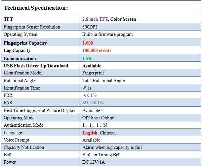Viewport: 203px width, 167px height.
Task: Click Real Time Fingerprint Picture Display label
Action: coord(39,110)
